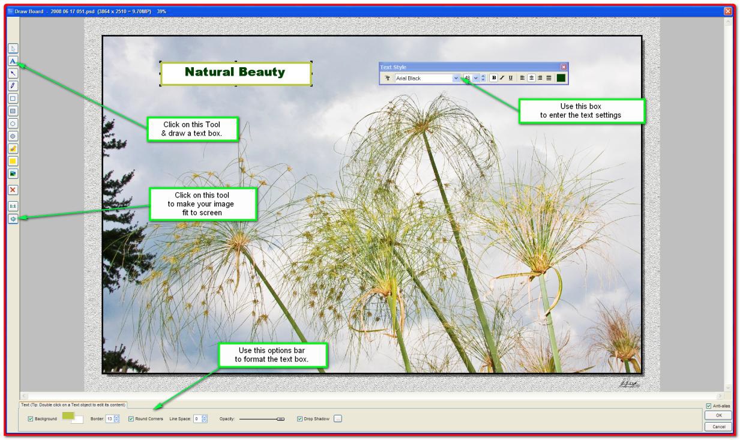Screen dimensions: 740x440
Task: Toggle the Round Corners checkbox
Action: [x=131, y=419]
